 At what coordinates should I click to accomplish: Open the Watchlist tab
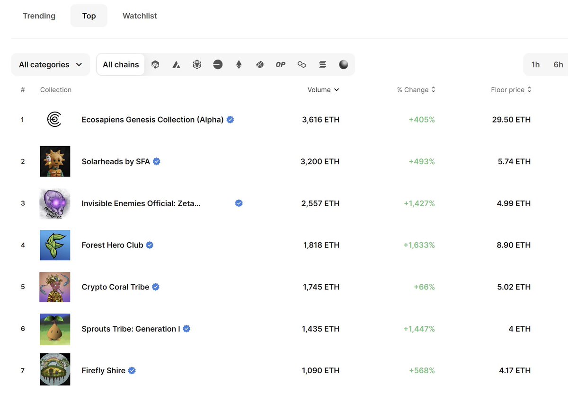click(140, 16)
